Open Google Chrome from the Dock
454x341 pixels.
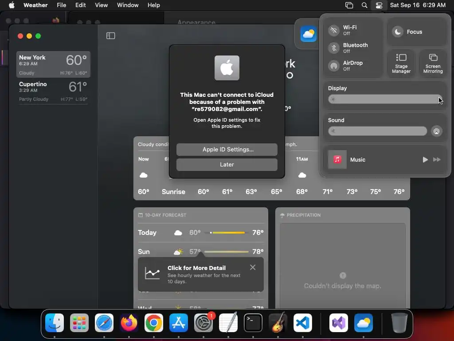tap(154, 323)
